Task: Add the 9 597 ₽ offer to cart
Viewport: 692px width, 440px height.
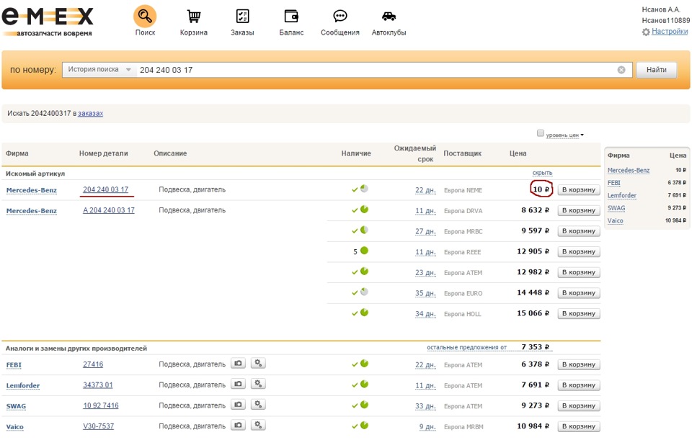Action: 579,231
